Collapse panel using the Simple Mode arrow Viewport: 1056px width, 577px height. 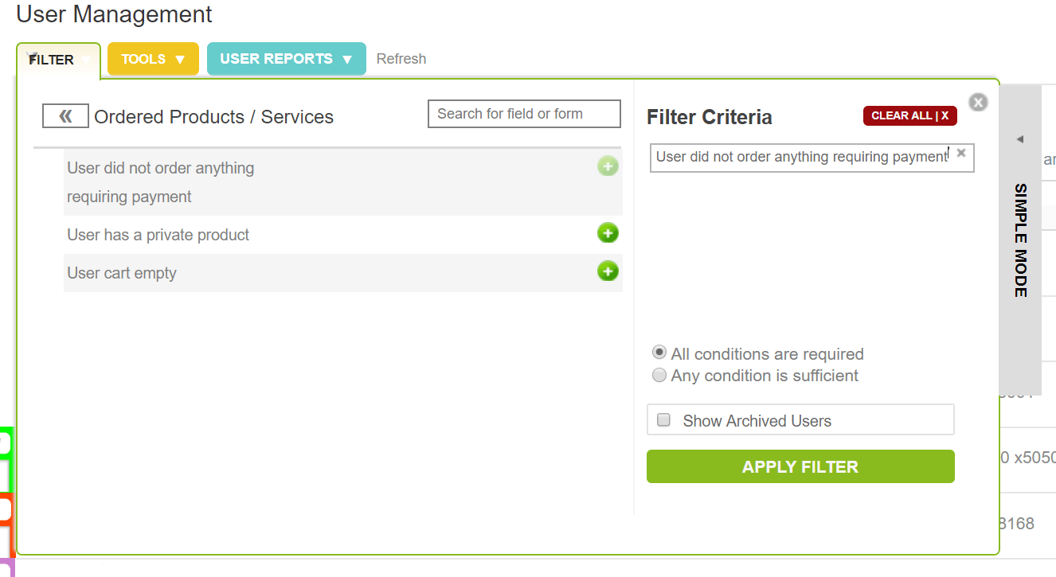(x=1019, y=139)
